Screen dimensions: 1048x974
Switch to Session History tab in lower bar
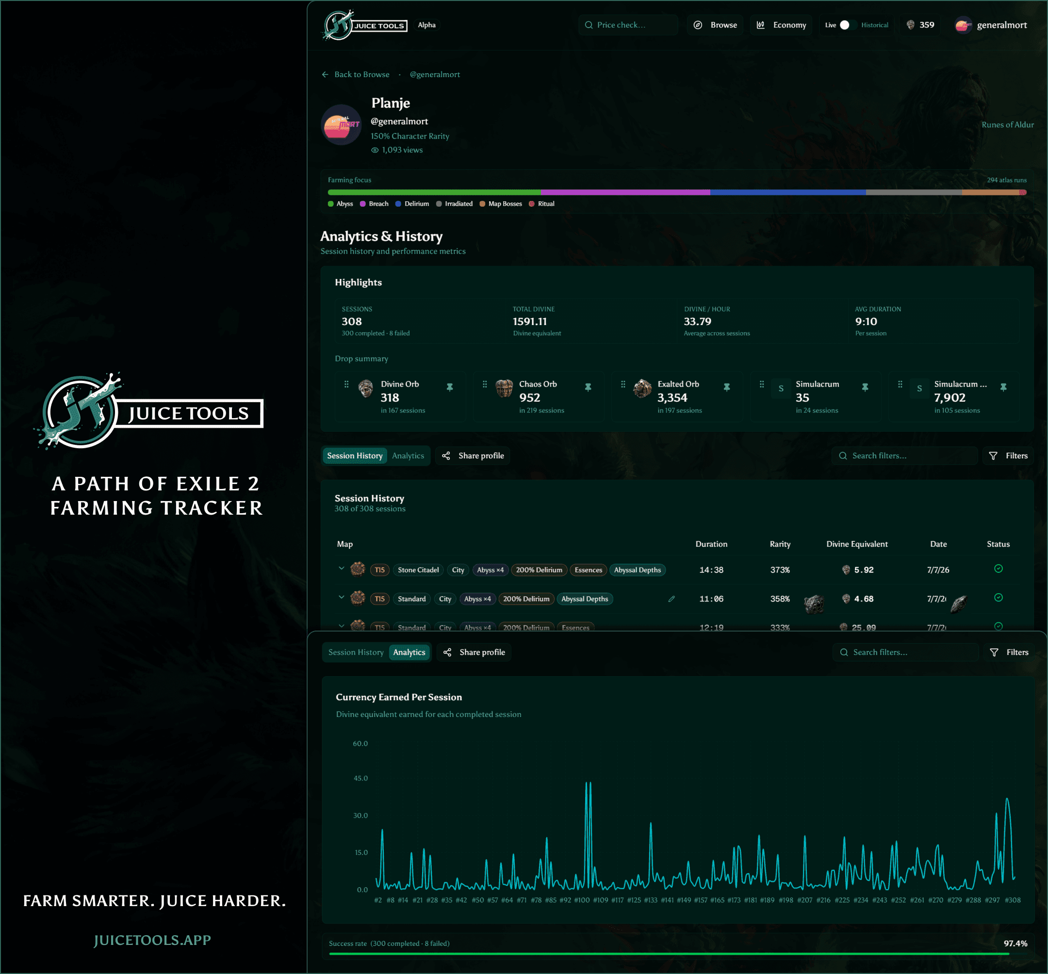(x=356, y=652)
